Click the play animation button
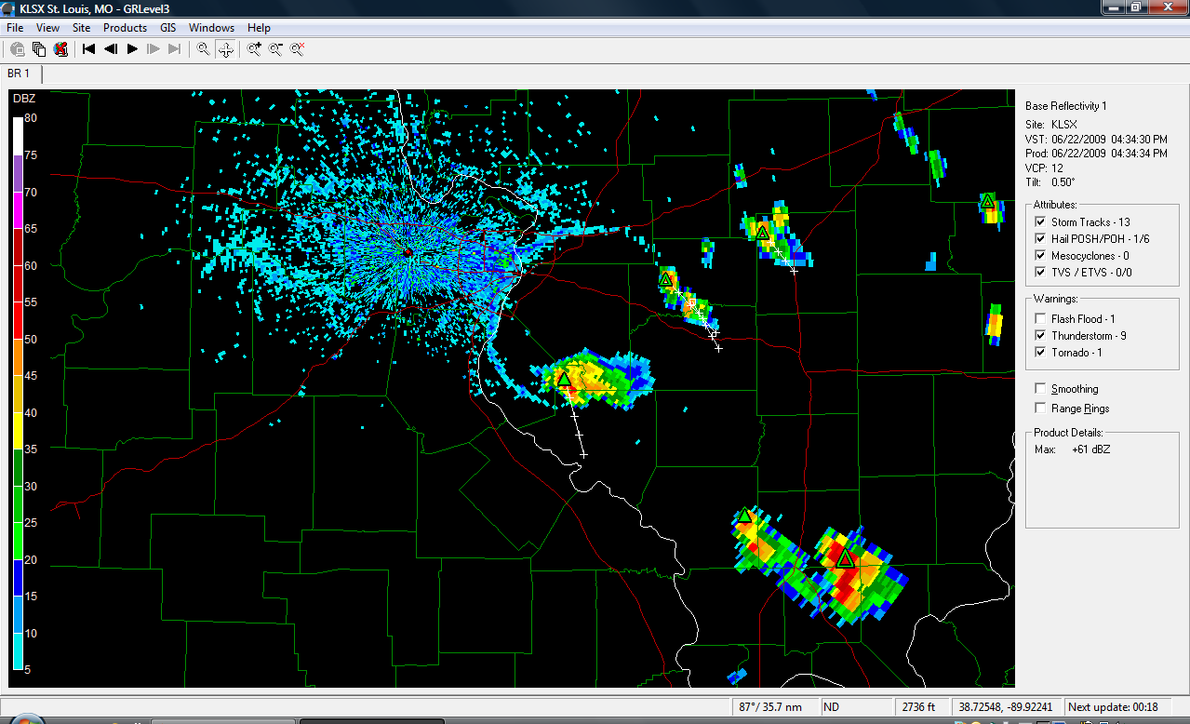Viewport: 1190px width, 724px height. pyautogui.click(x=132, y=49)
